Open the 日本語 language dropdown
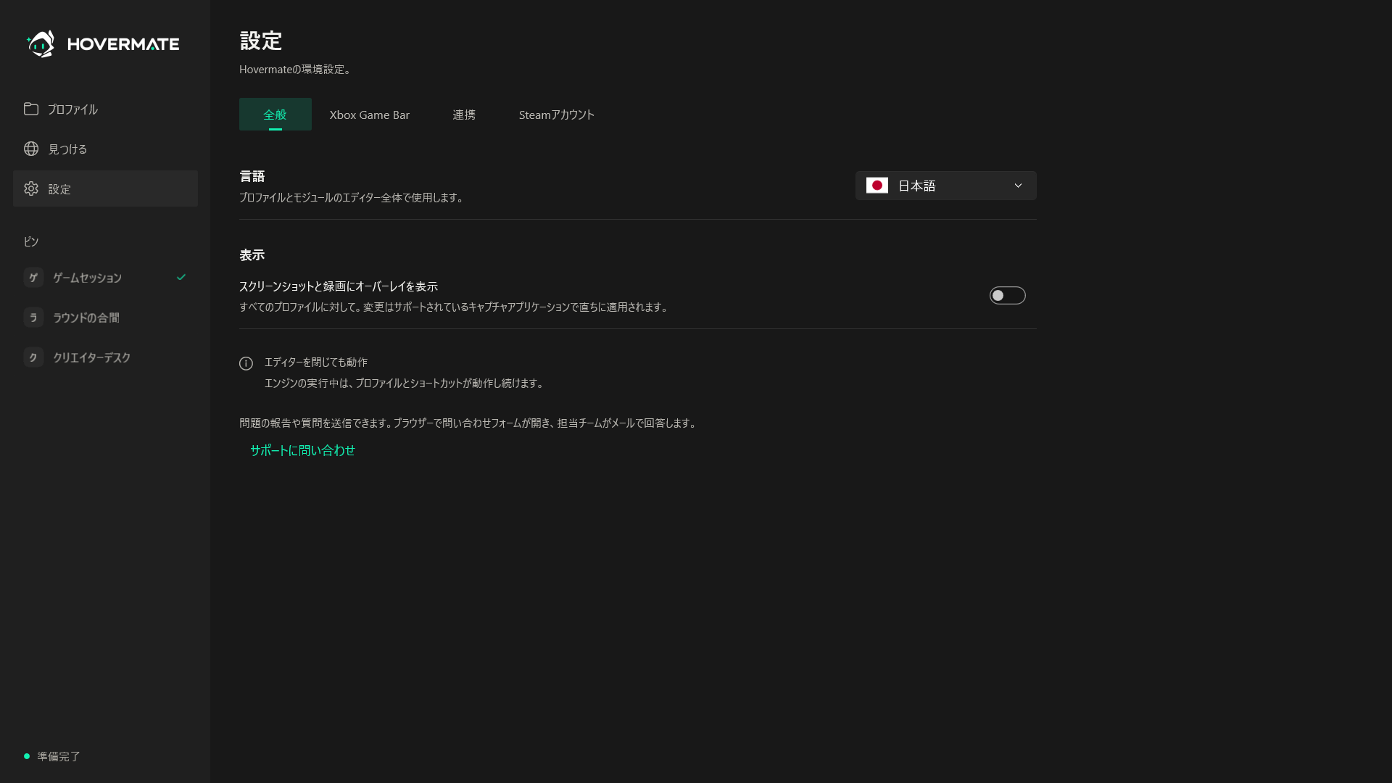The image size is (1392, 783). click(x=946, y=186)
